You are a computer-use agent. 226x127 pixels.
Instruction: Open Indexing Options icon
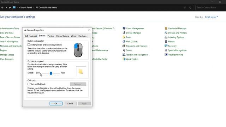[166, 37]
